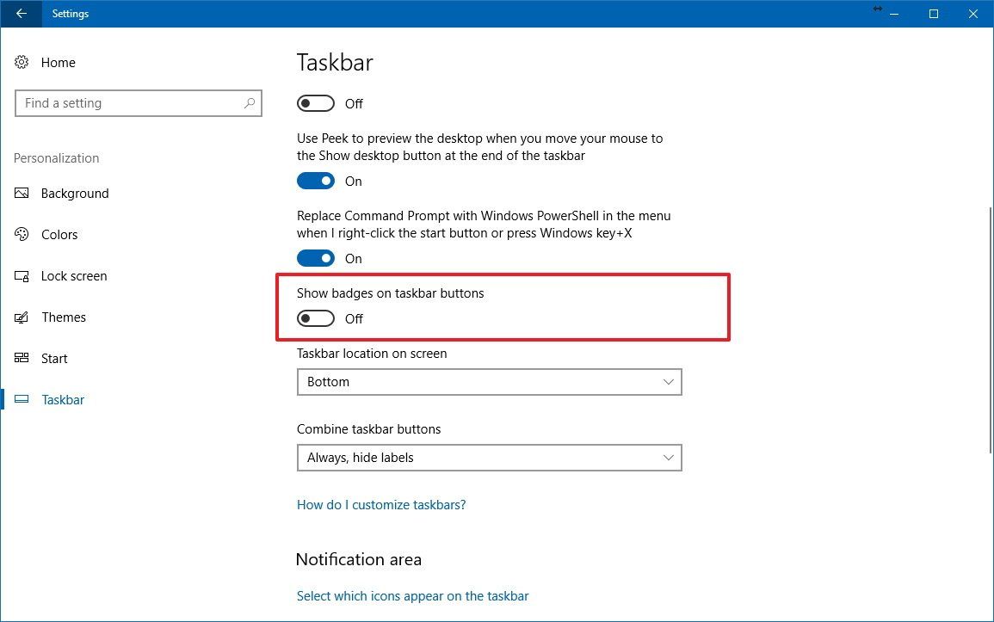Open Start settings via grid icon
994x622 pixels.
22,358
